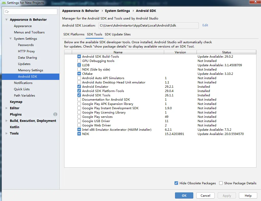Check NDK (Side by side) checkbox
The width and height of the screenshot is (261, 201).
click(x=79, y=69)
